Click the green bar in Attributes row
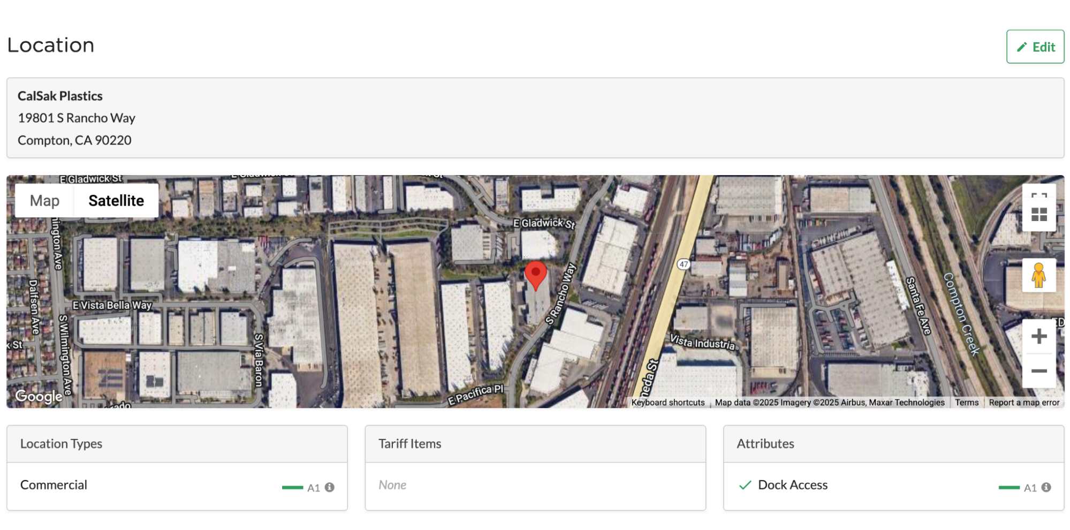This screenshot has width=1070, height=530. (x=1008, y=487)
